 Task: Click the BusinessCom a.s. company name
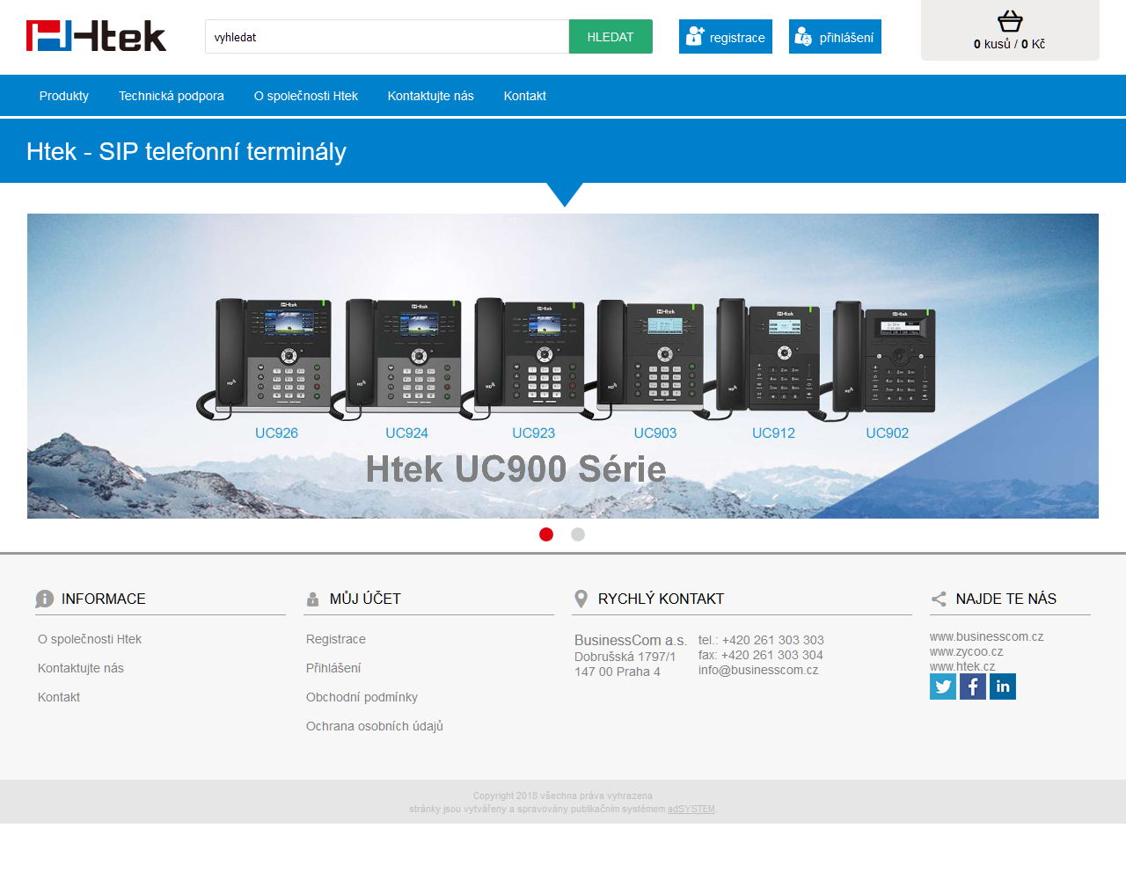pyautogui.click(x=631, y=640)
